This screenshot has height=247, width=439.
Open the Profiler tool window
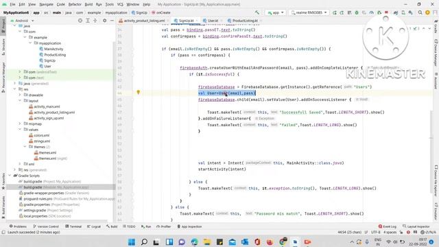coord(163,226)
